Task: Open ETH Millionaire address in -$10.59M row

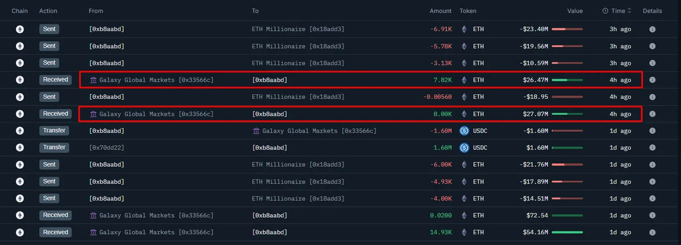Action: 298,63
